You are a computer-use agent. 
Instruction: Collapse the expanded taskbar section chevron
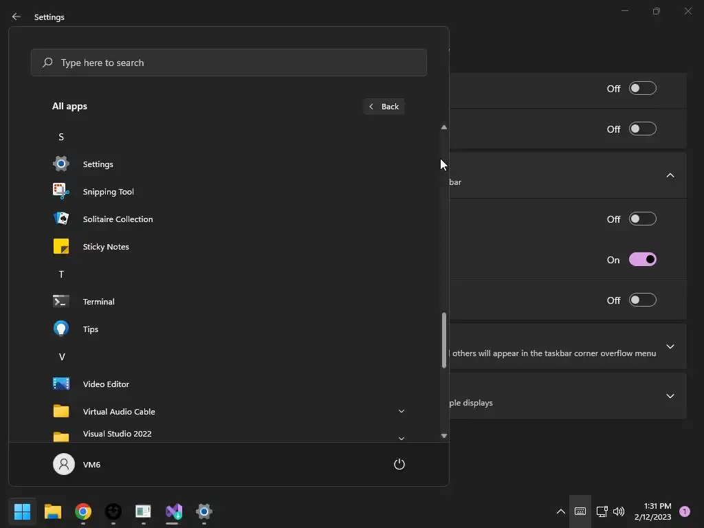click(670, 175)
